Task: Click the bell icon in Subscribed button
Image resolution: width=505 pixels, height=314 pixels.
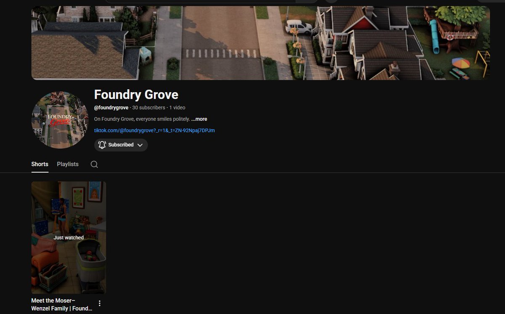Action: [x=102, y=145]
